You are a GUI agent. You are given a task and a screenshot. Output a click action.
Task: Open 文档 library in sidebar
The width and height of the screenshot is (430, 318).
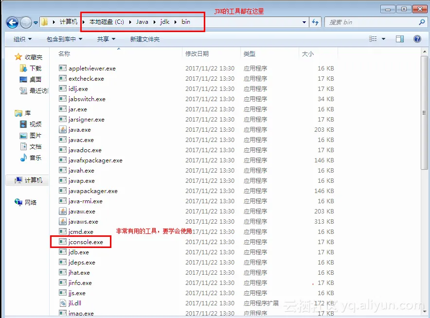(x=31, y=147)
